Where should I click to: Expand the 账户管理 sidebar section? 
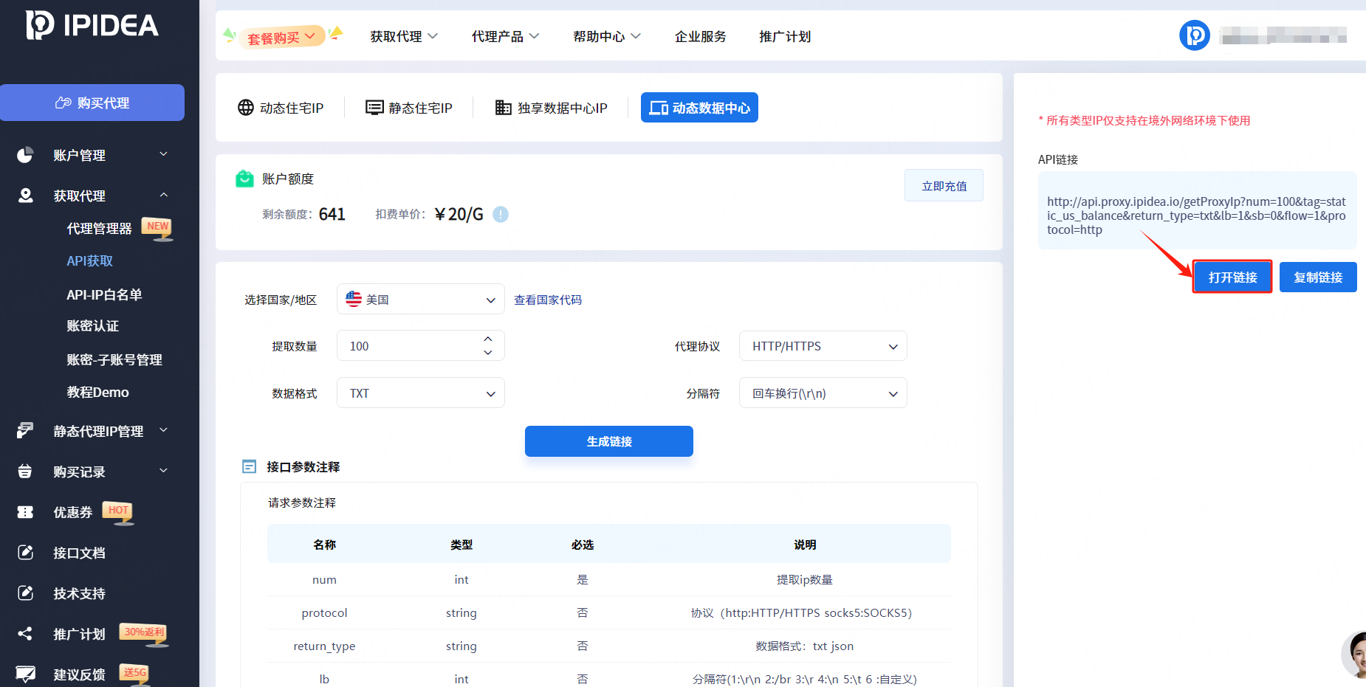[164, 154]
